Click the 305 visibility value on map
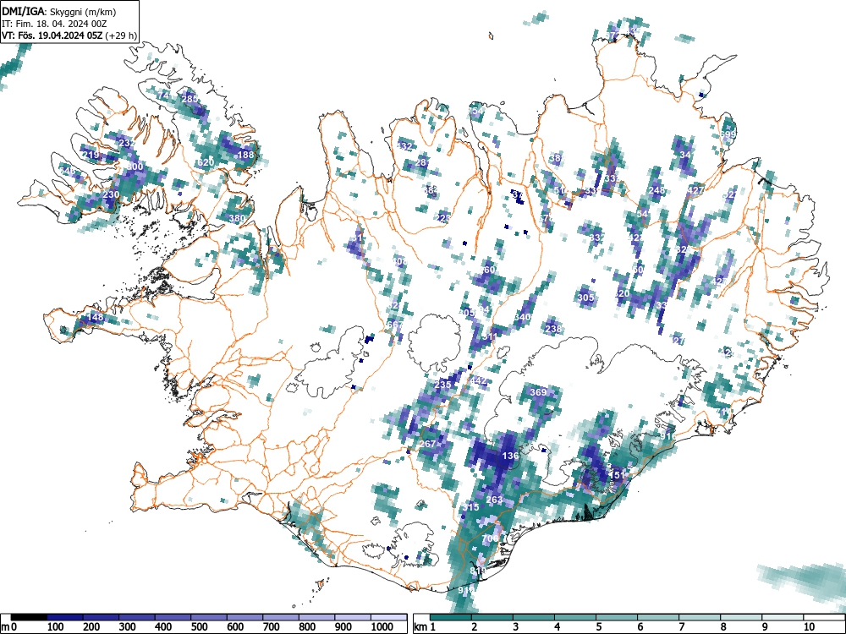The height and width of the screenshot is (634, 846). 586,297
